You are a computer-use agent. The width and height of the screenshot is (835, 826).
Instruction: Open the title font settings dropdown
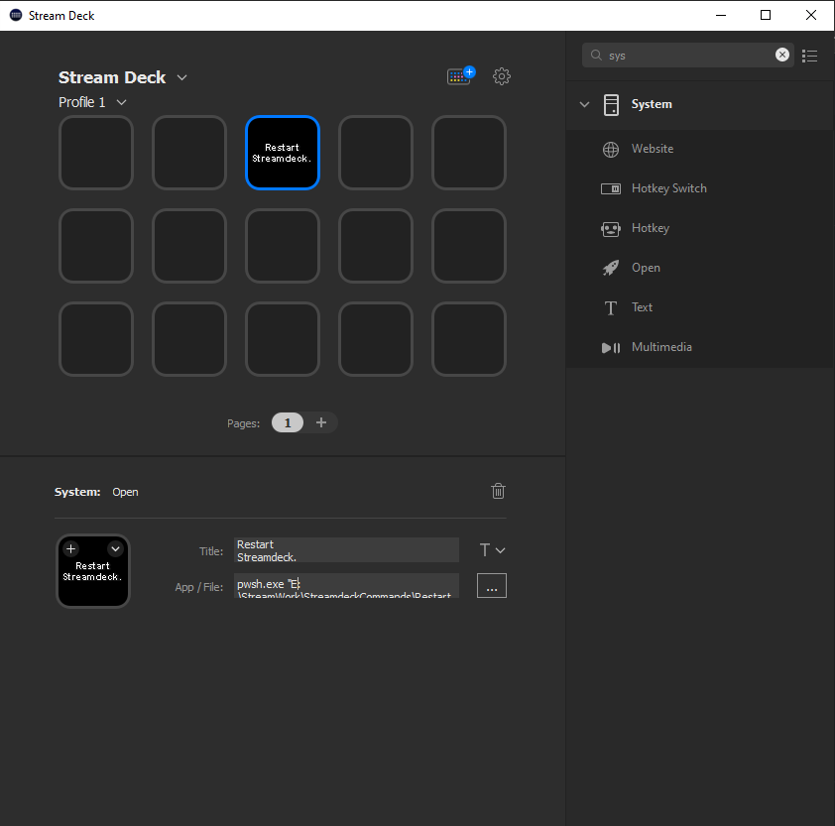click(490, 549)
